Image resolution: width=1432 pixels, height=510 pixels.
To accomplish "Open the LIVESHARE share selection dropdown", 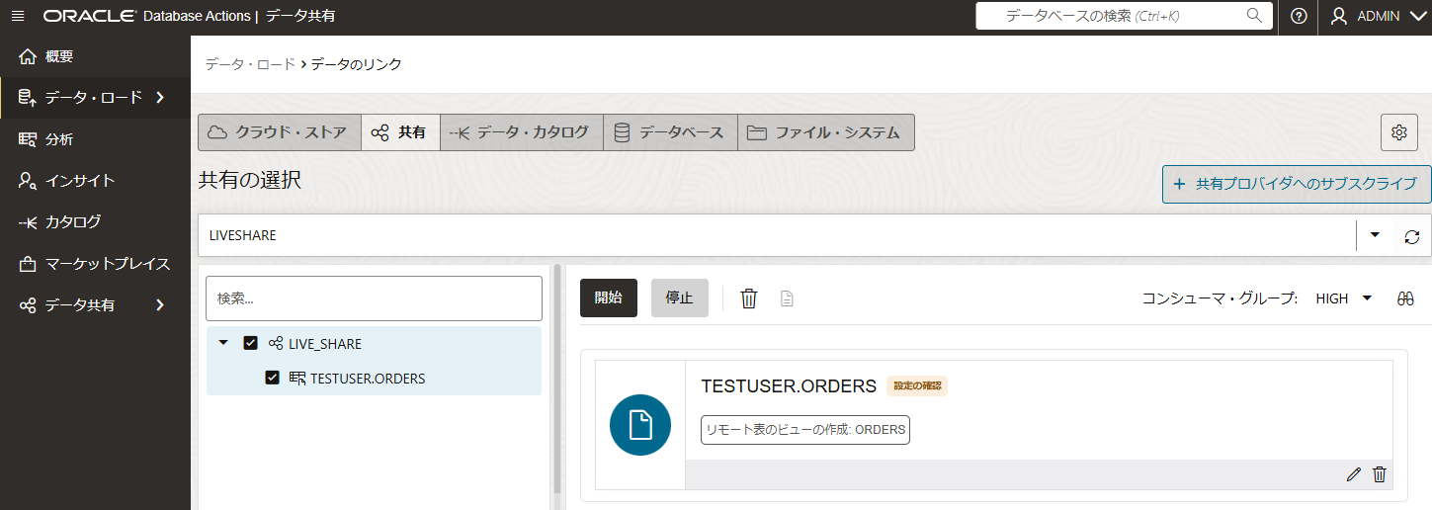I will pos(1375,235).
